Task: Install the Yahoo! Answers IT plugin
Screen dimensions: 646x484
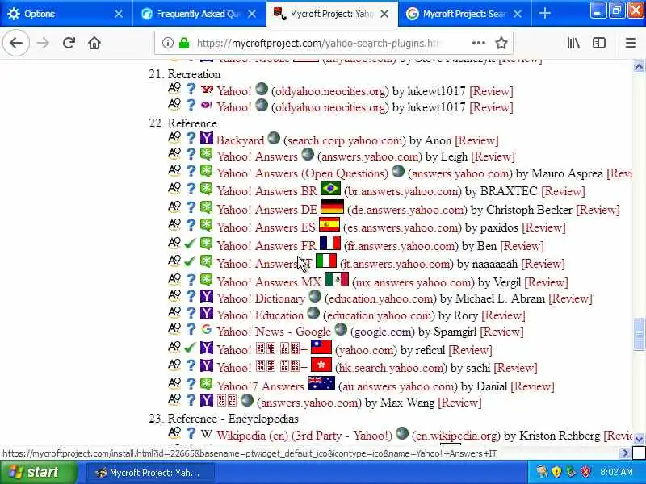Action: [x=265, y=264]
